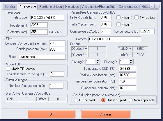The width and height of the screenshot is (163, 121).
Task: Choose Ouest du pied radio button
Action: coord(103,100)
